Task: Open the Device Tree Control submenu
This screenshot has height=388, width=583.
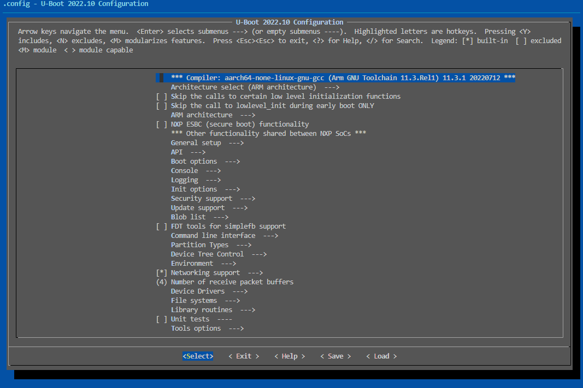Action: click(x=219, y=254)
